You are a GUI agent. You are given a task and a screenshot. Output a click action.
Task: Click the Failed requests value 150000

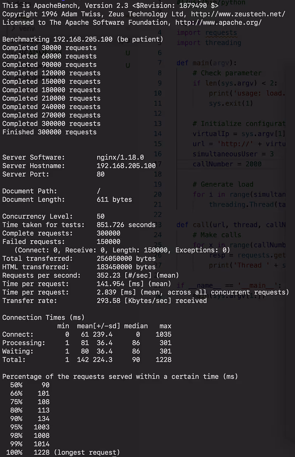pos(108,242)
